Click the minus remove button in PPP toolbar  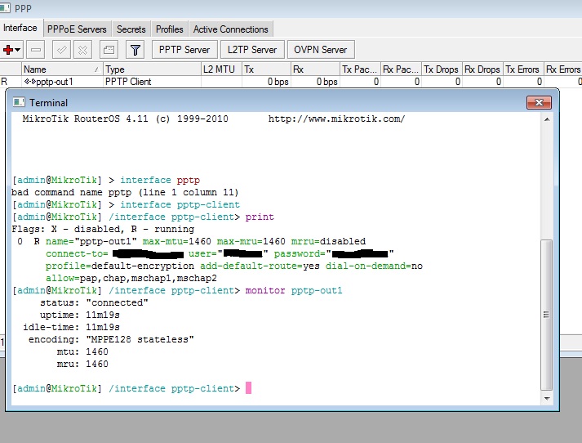[36, 49]
